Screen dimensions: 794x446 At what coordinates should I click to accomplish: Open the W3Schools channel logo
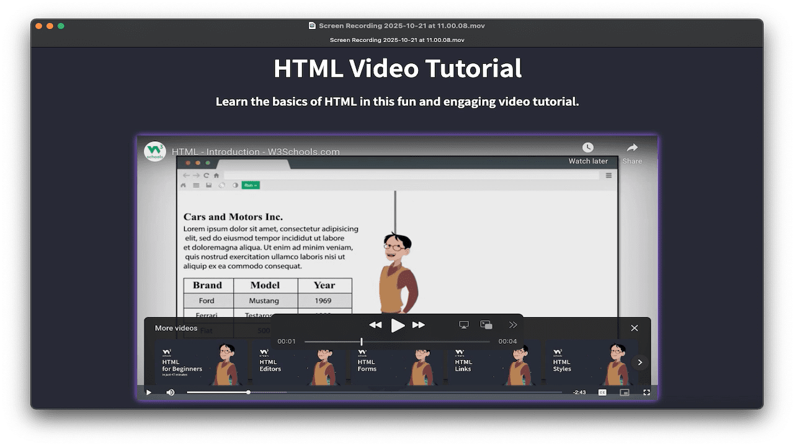tap(155, 152)
